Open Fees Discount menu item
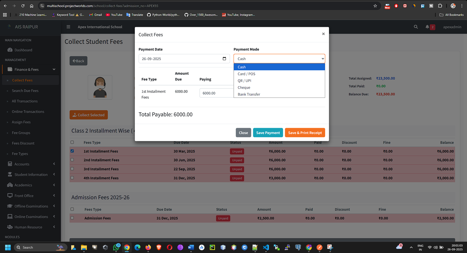Viewport: 467px width, 253px height. [x=23, y=143]
